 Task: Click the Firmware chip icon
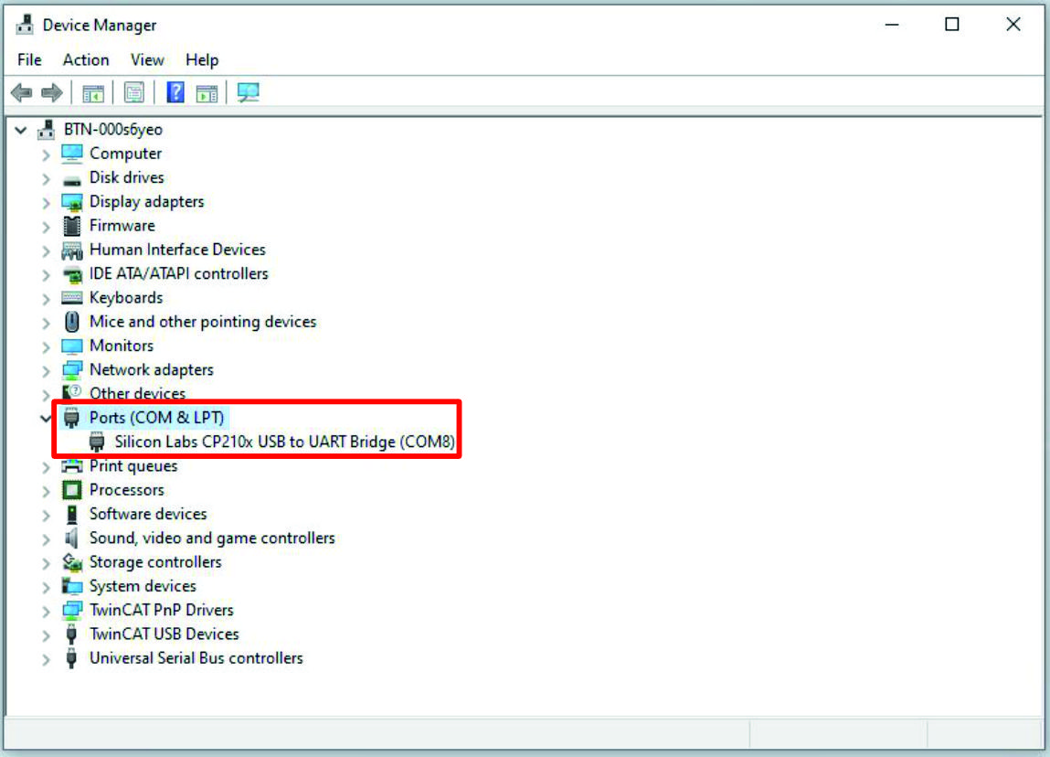click(71, 226)
